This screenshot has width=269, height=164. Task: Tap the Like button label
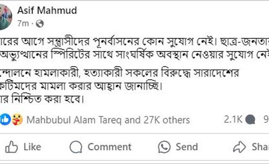pos(32,147)
